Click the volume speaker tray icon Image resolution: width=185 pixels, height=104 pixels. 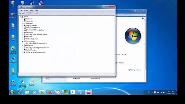(x=164, y=92)
